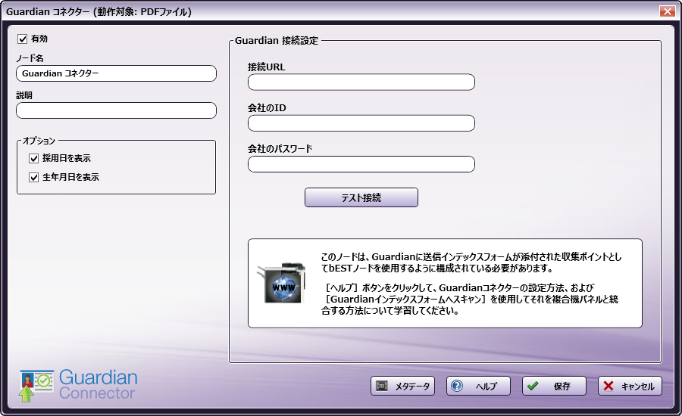This screenshot has height=416, width=682.
Task: Focus the 会社のパスワード field
Action: [x=361, y=164]
